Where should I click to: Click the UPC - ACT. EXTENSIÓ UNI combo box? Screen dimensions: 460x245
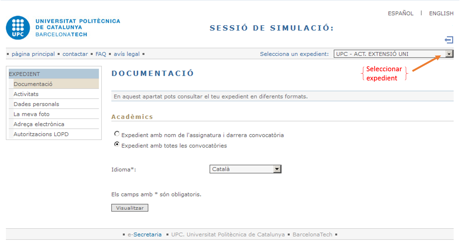tap(393, 54)
